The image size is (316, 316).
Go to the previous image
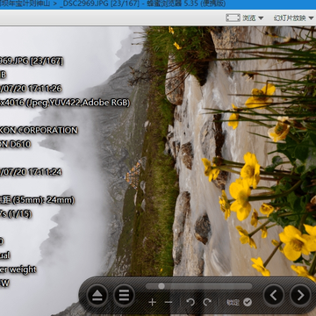274,296
